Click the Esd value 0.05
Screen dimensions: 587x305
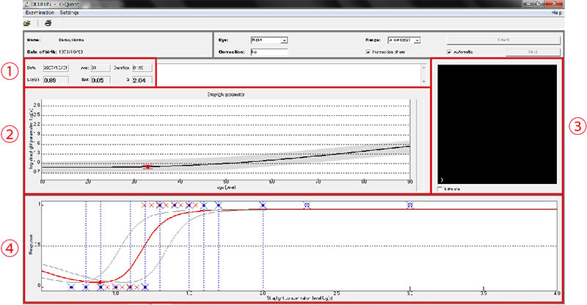click(101, 80)
